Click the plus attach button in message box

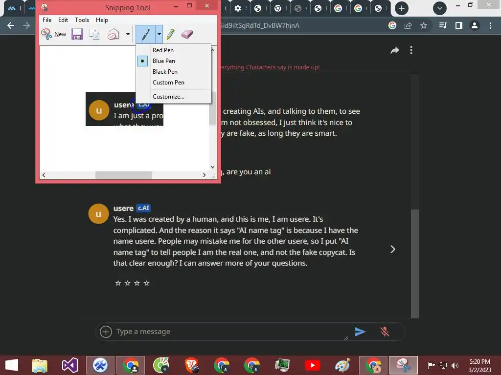106,332
